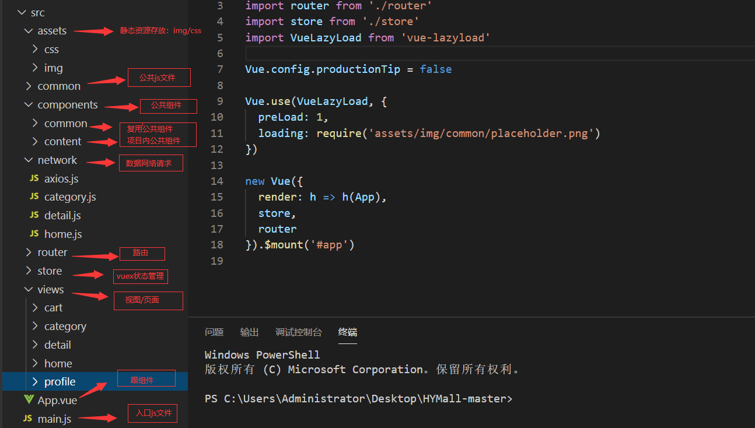Select the cart folder name
This screenshot has width=755, height=428.
[53, 308]
